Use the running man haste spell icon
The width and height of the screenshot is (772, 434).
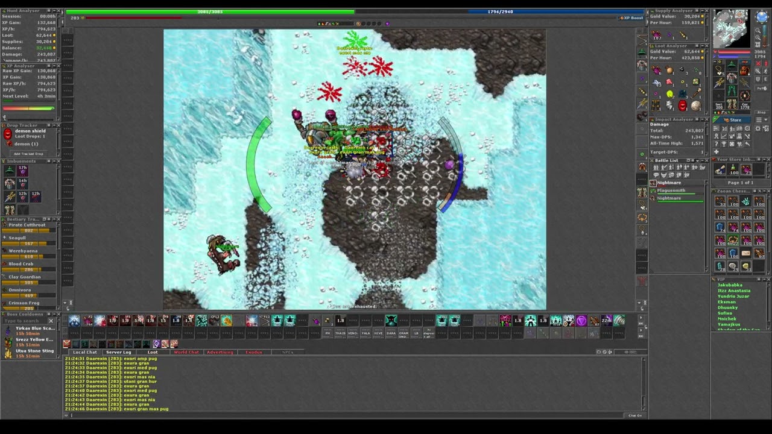(x=201, y=320)
